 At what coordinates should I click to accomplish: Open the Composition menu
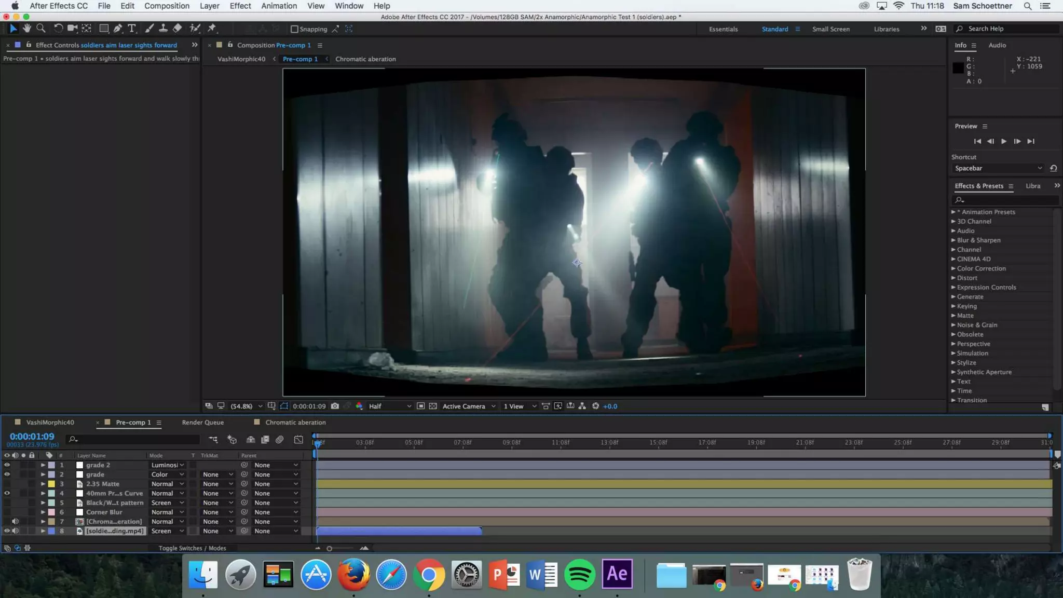pyautogui.click(x=166, y=6)
